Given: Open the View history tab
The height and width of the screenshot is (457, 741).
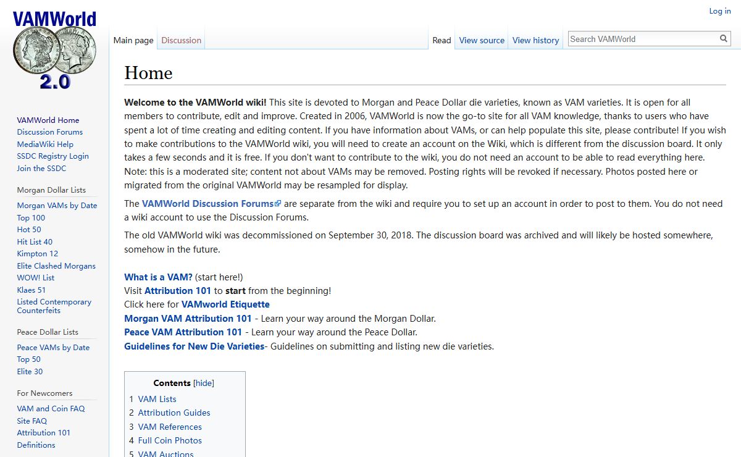Looking at the screenshot, I should click(535, 40).
